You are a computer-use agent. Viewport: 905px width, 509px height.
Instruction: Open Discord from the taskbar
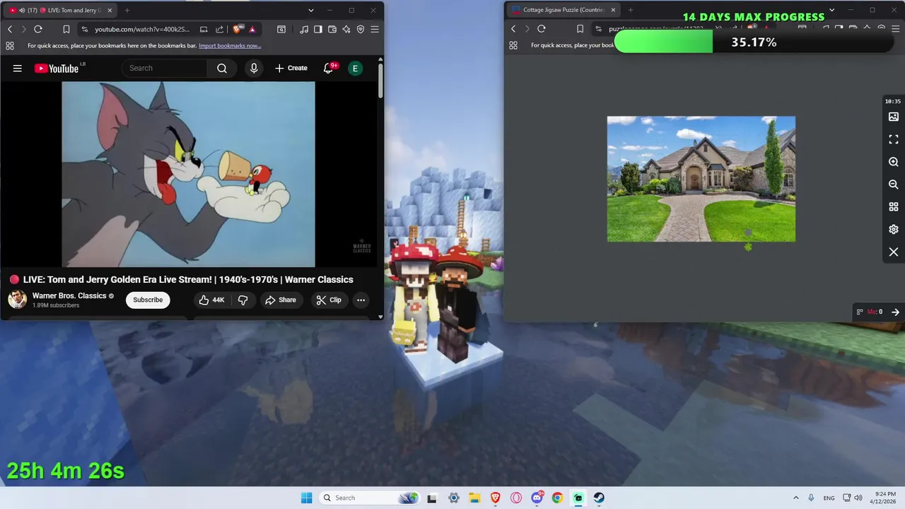tap(537, 498)
